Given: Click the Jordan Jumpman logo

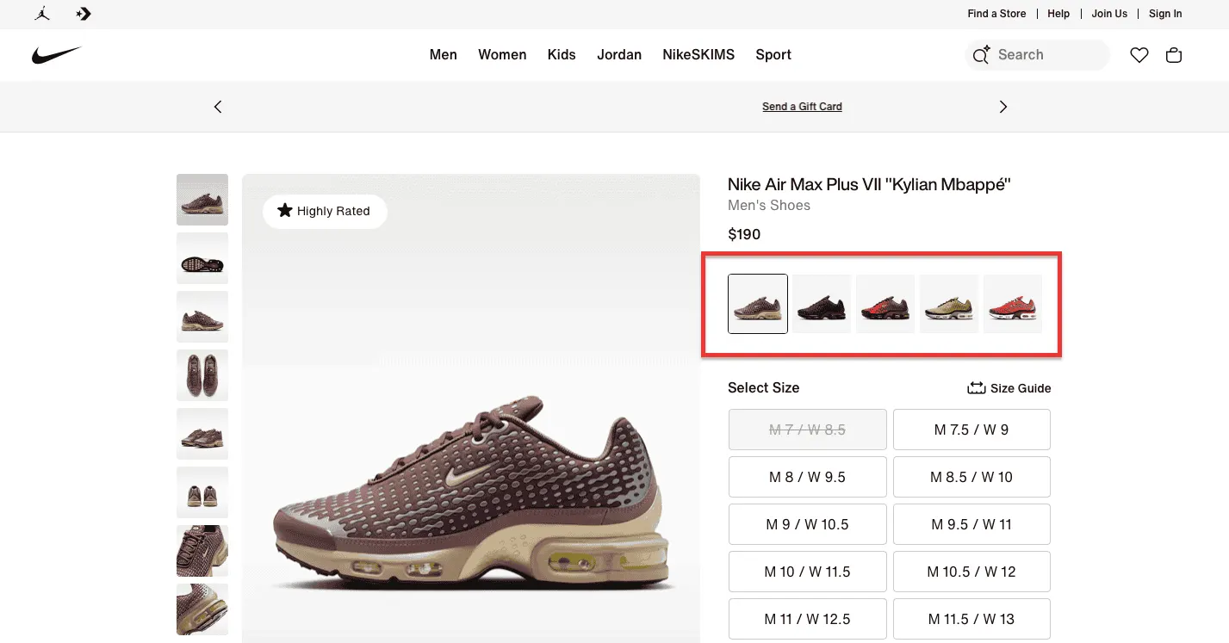Looking at the screenshot, I should [41, 14].
